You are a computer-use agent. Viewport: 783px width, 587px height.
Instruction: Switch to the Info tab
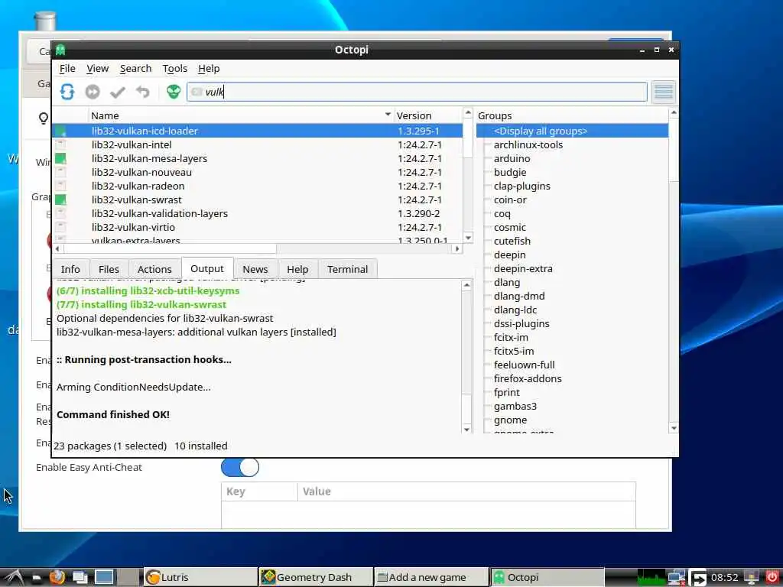click(x=70, y=269)
